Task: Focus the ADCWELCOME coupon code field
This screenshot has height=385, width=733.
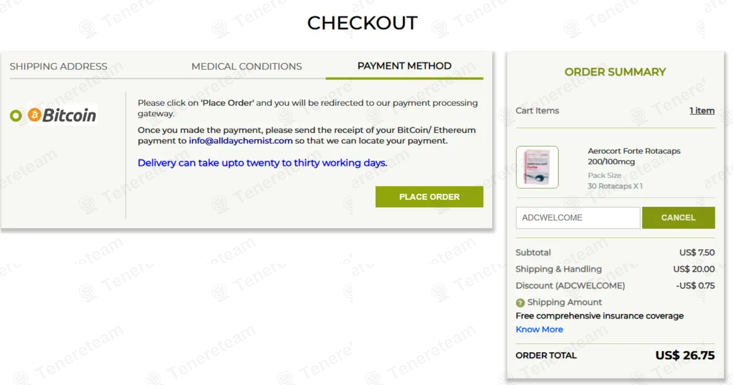Action: click(578, 218)
